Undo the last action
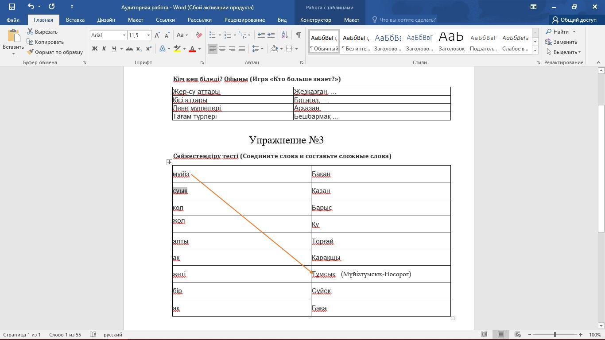605x340 pixels. (x=31, y=7)
